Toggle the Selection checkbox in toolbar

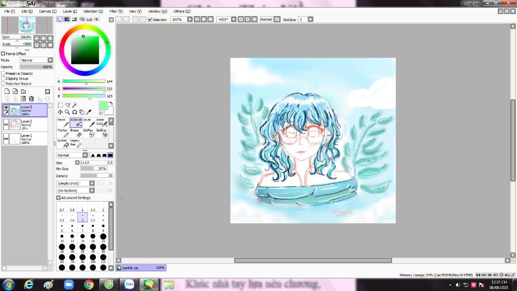(x=150, y=20)
